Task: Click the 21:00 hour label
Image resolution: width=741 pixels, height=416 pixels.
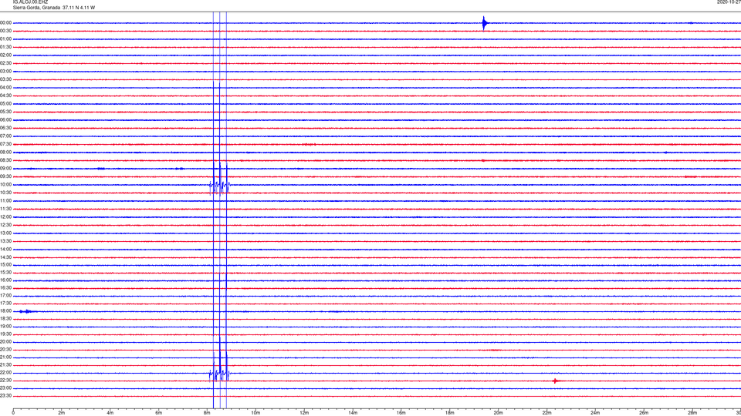Action: pyautogui.click(x=6, y=357)
